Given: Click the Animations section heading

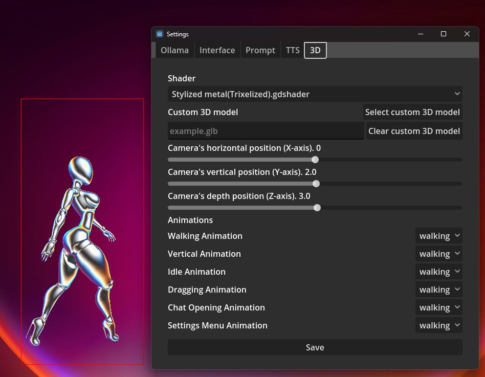Looking at the screenshot, I should [x=190, y=220].
